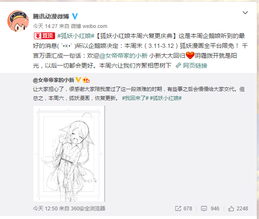Open the post options chevron menu

245,13
